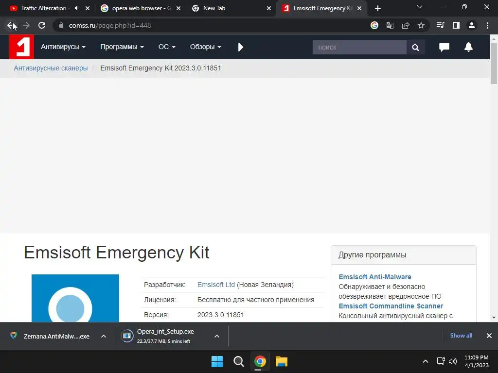Click Show all downloads
This screenshot has width=498, height=373.
coord(461,336)
